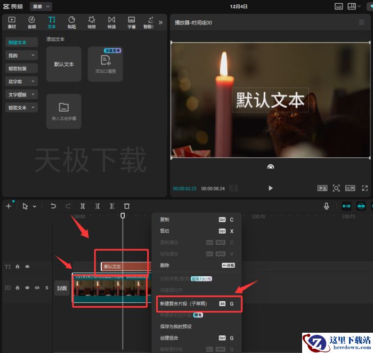Choose 保存为我的预设 in the context menu
Screen dimensions: 373x353
point(197,326)
